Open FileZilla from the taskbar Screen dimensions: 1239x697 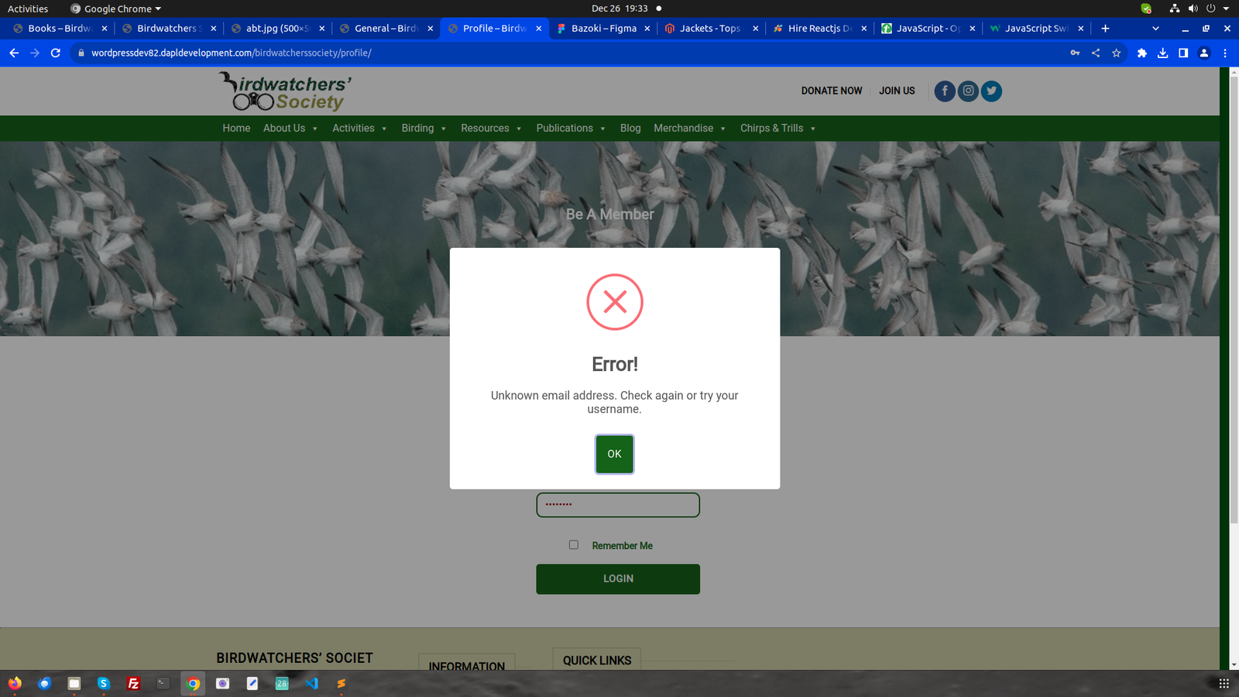tap(133, 683)
